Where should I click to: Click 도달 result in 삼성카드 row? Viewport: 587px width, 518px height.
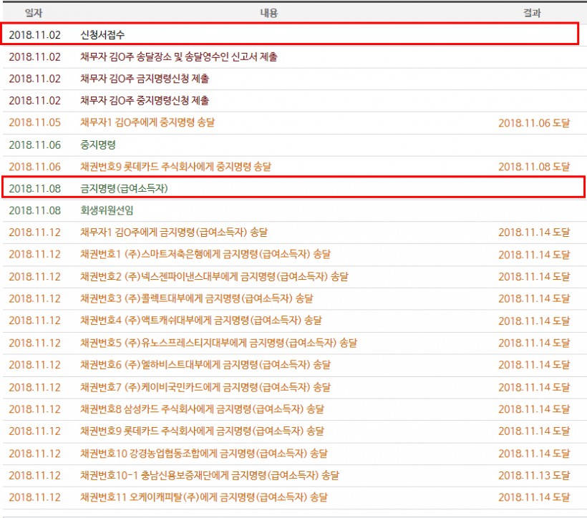click(x=534, y=409)
